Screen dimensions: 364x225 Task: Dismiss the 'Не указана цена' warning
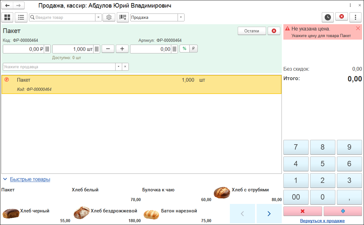point(358,29)
